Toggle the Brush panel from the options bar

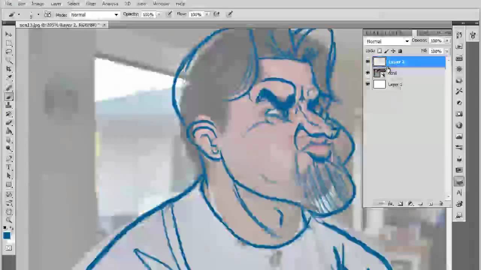coord(48,15)
